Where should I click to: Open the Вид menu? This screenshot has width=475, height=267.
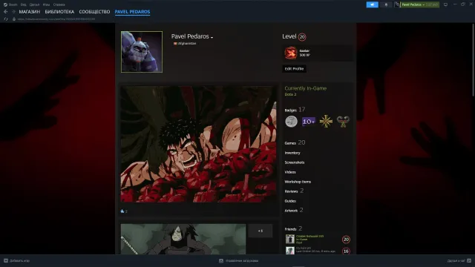[23, 4]
